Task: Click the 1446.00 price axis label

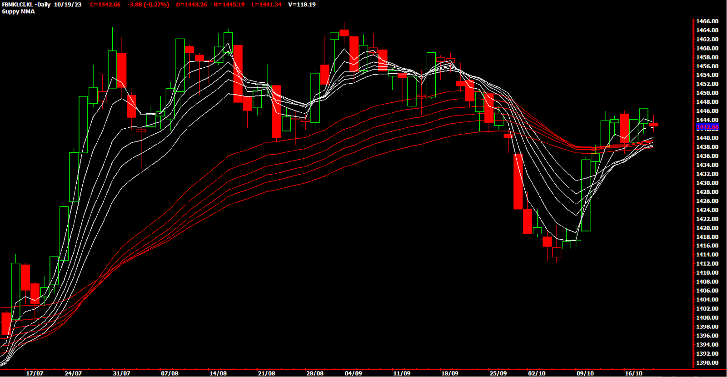Action: (x=707, y=111)
